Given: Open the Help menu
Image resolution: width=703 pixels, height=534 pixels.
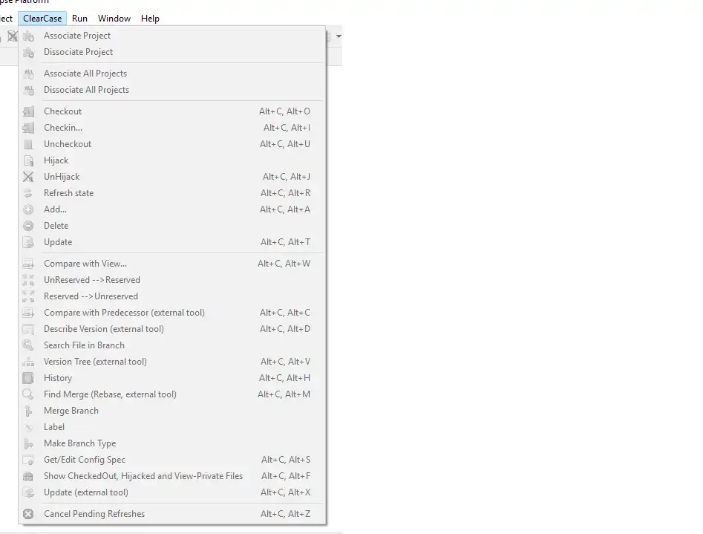Looking at the screenshot, I should 150,19.
